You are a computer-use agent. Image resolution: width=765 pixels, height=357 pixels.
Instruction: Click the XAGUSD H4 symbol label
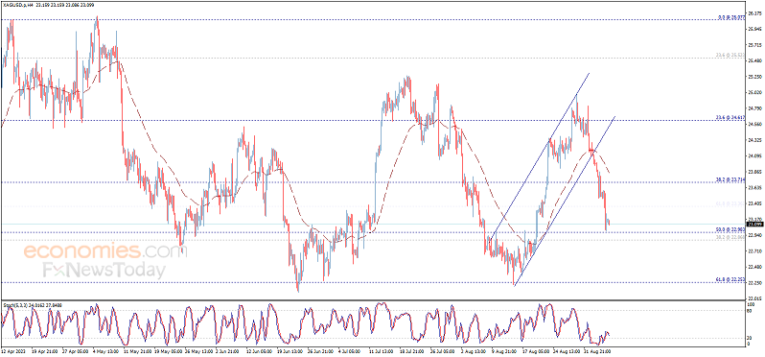16,5
